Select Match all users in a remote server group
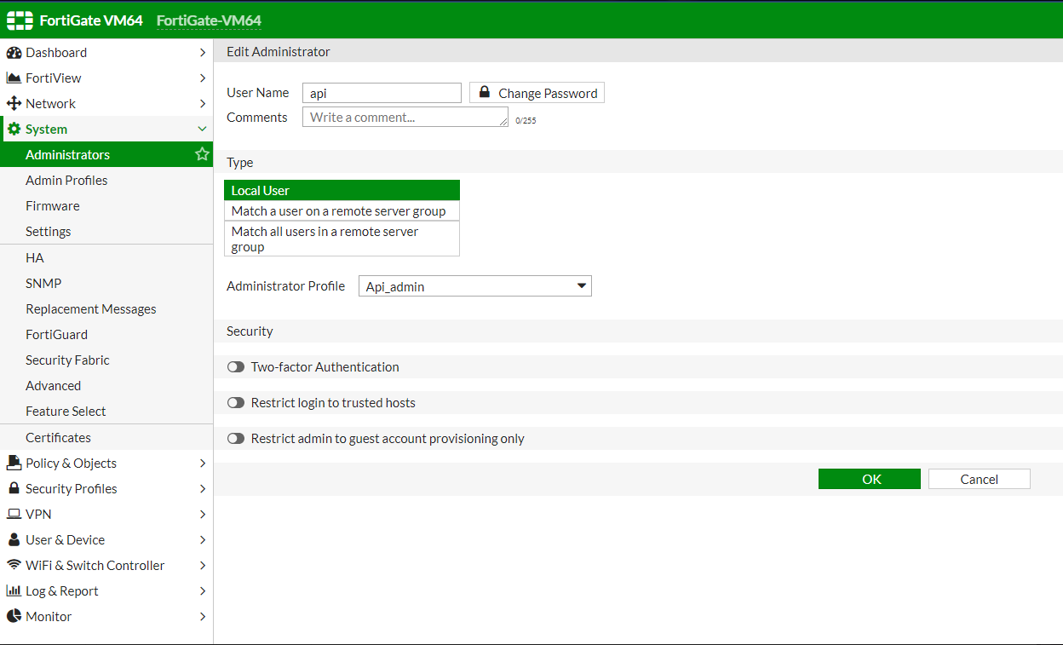The width and height of the screenshot is (1063, 645). (x=342, y=239)
